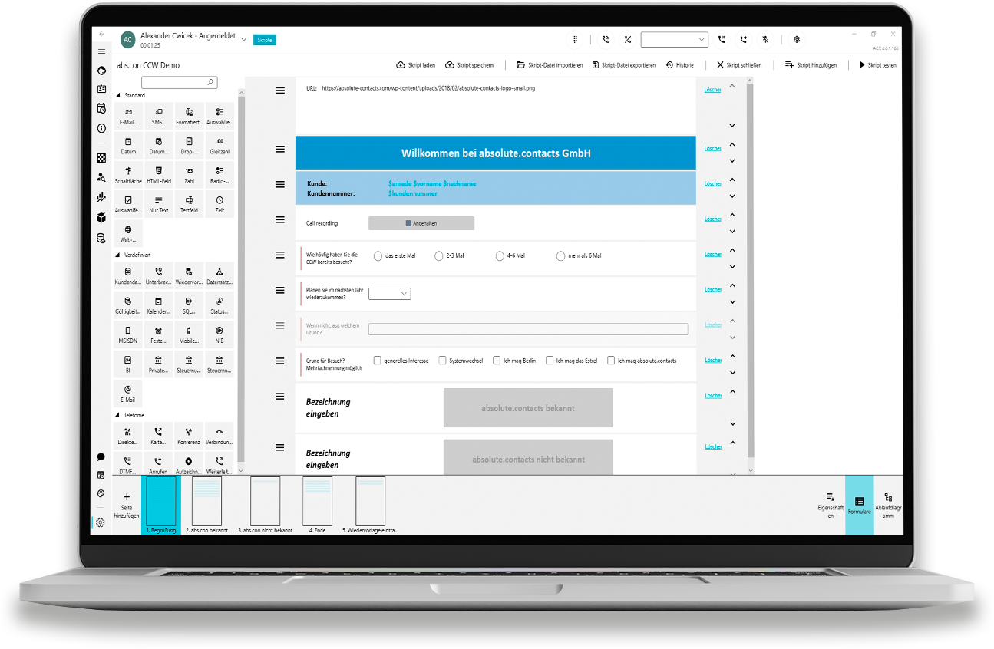Select the '4-6 Mal' radio option
The width and height of the screenshot is (994, 649).
(500, 255)
